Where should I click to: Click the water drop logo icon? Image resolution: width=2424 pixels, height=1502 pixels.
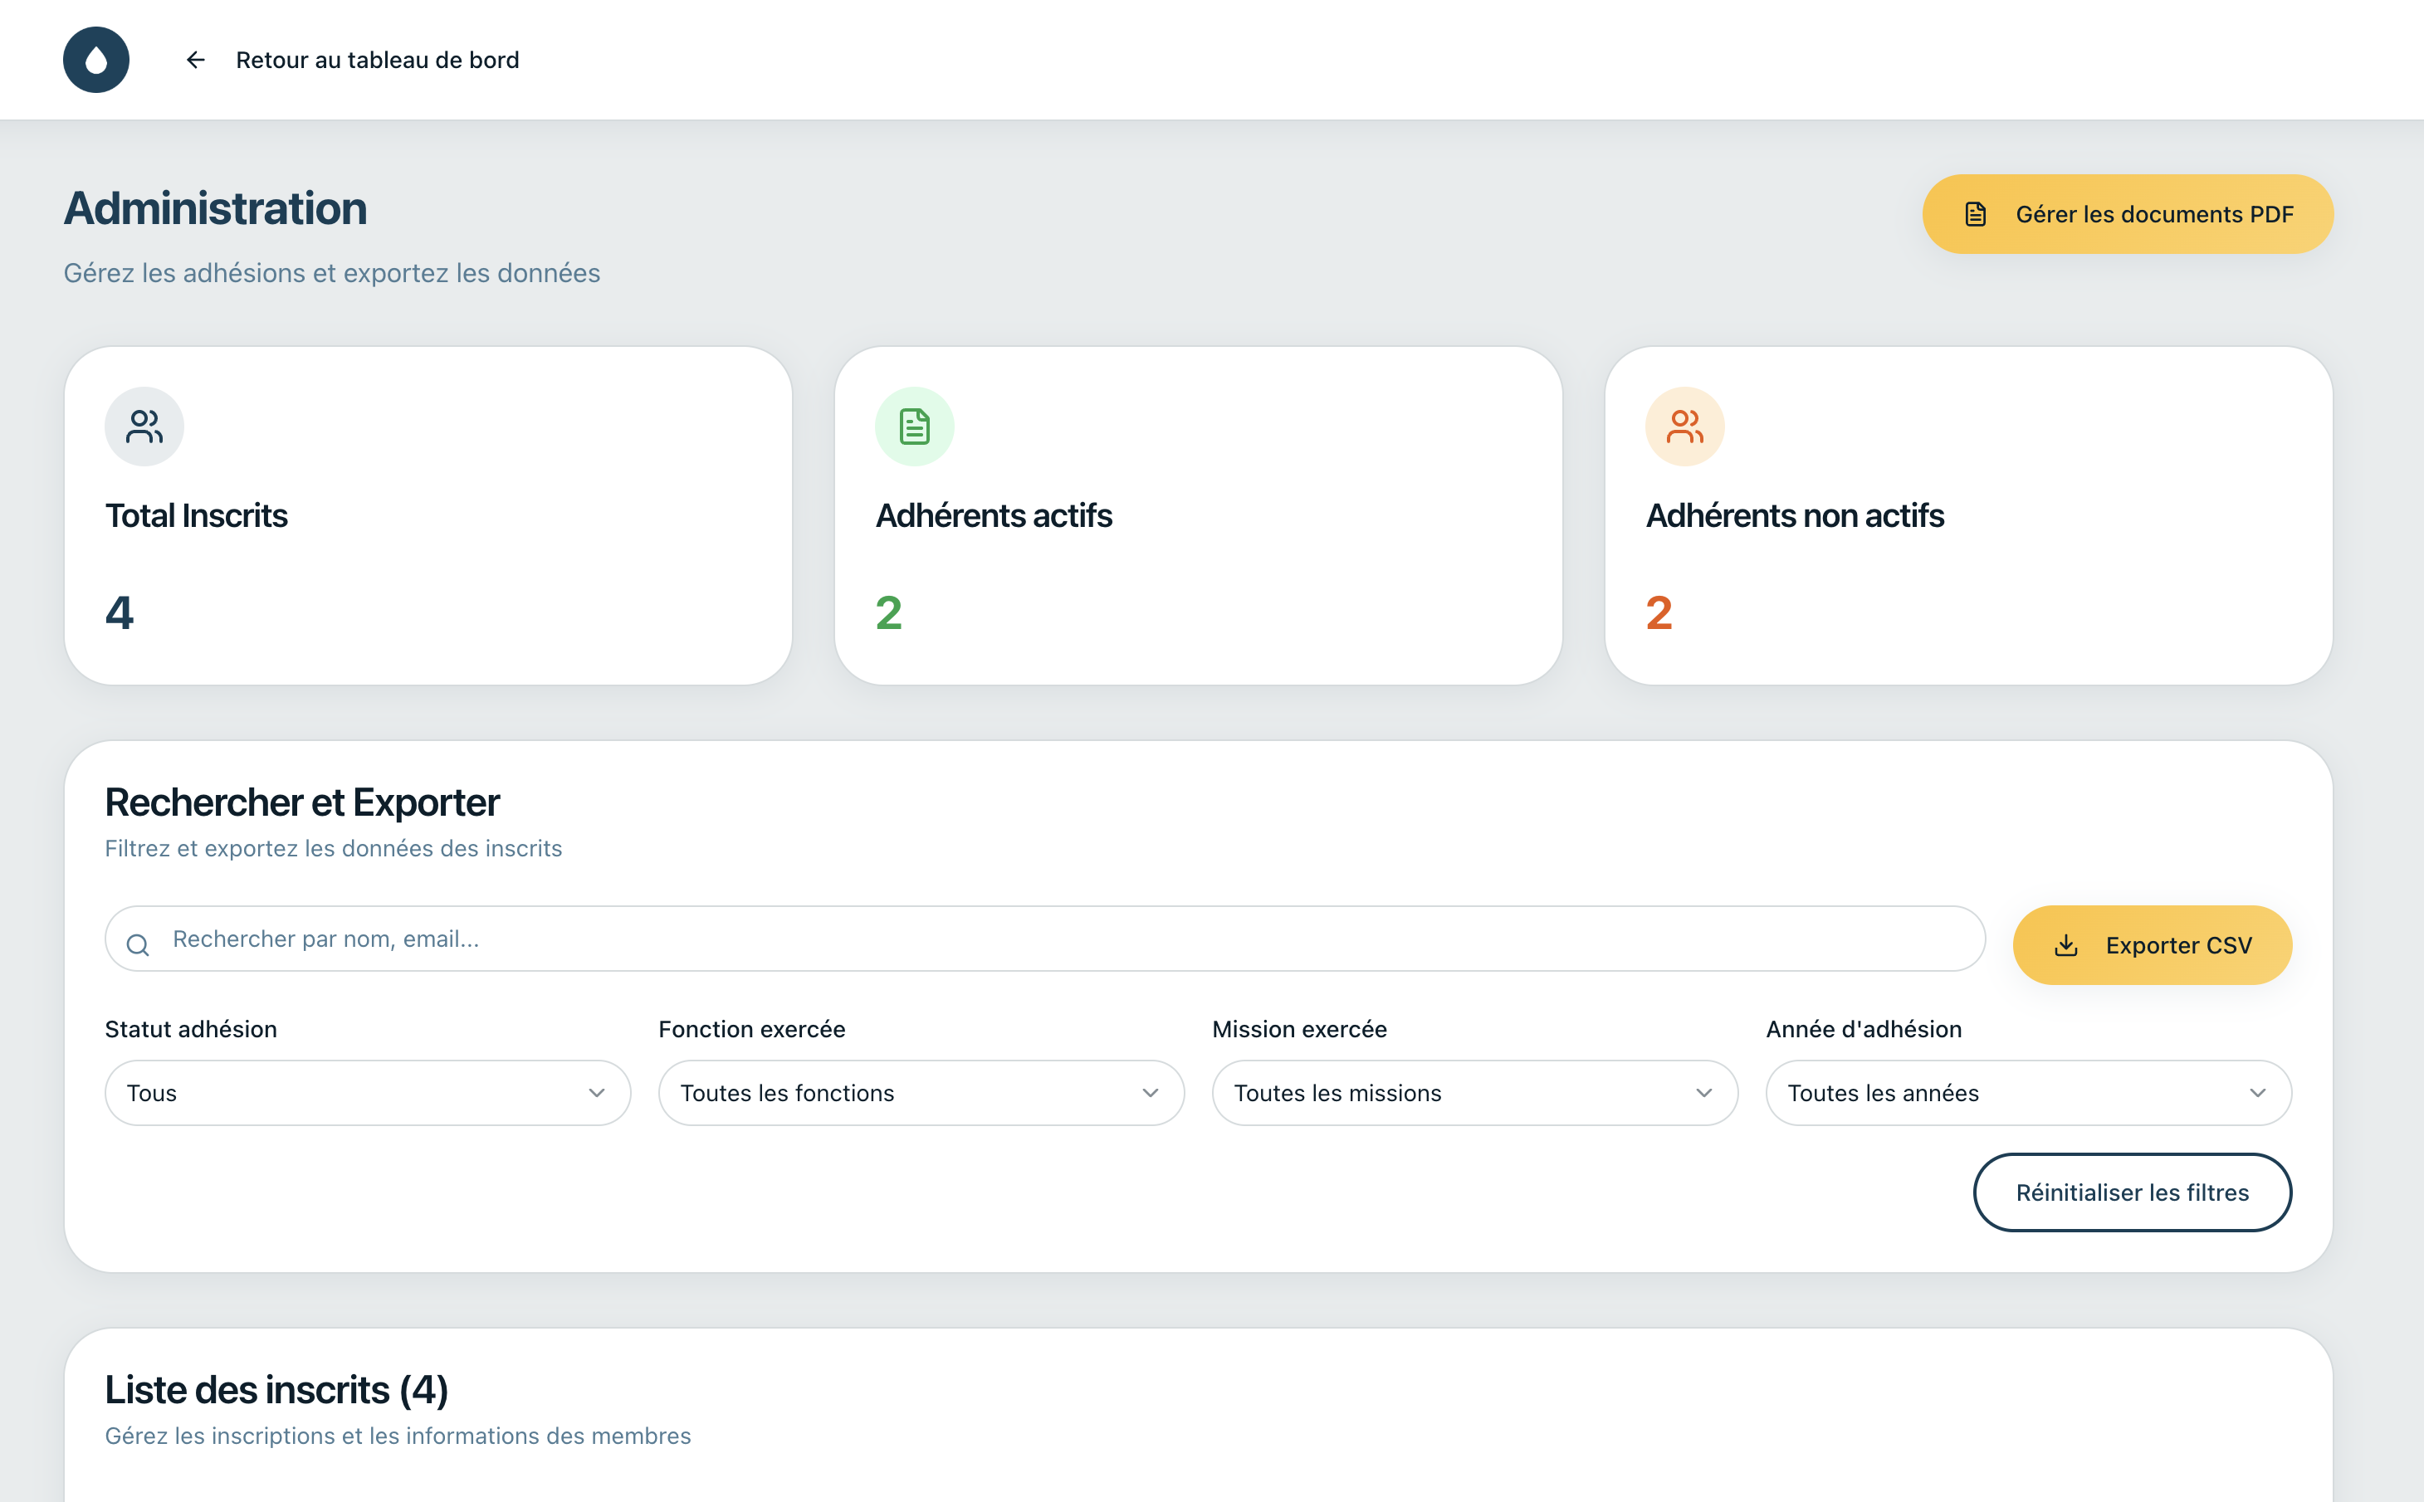(x=96, y=60)
